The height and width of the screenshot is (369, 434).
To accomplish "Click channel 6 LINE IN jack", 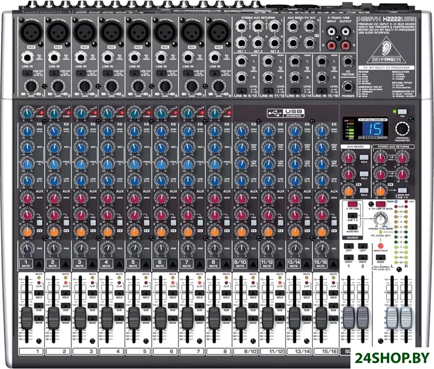I will coord(161,58).
